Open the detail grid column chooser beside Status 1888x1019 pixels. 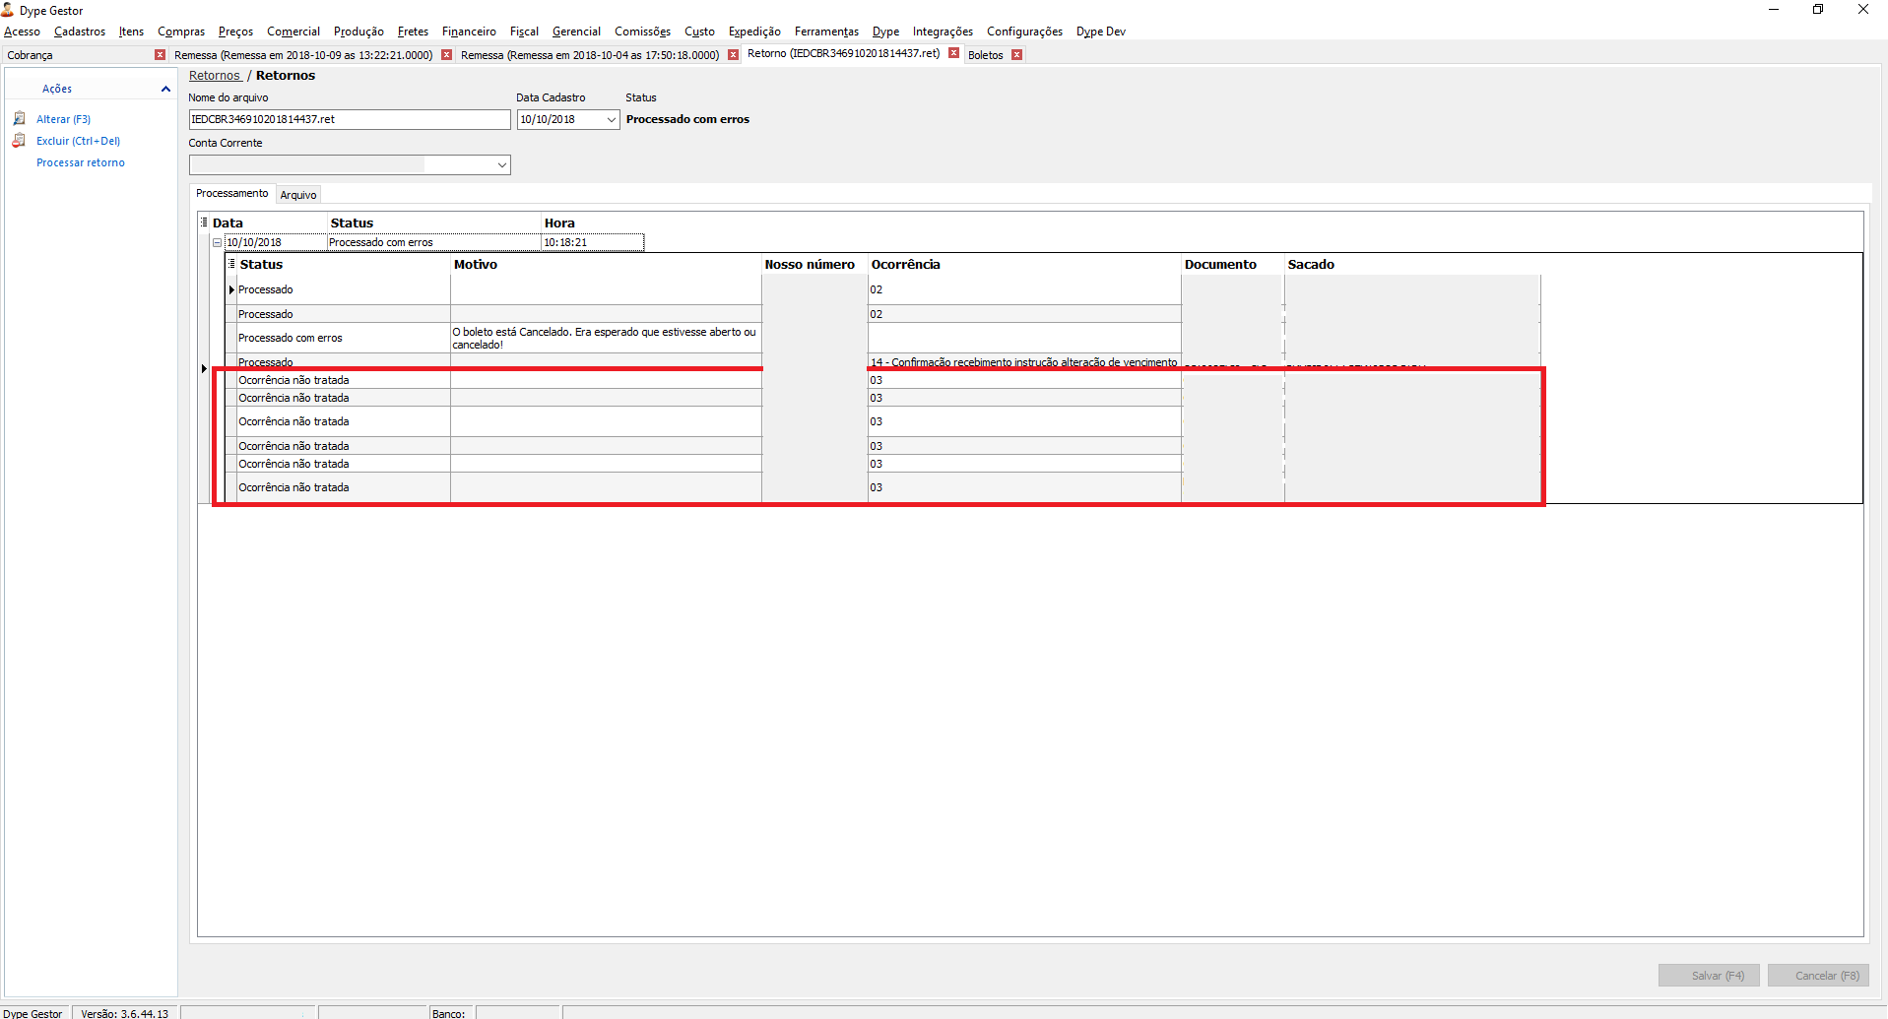[232, 264]
